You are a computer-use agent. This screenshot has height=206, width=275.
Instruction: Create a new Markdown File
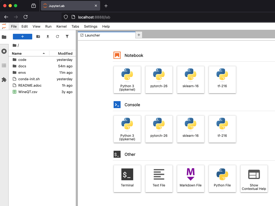(191, 178)
